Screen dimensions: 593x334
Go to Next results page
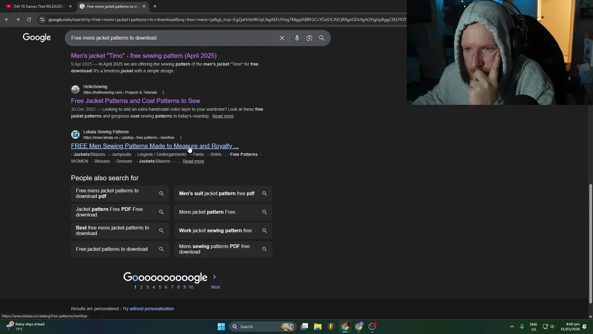click(215, 287)
